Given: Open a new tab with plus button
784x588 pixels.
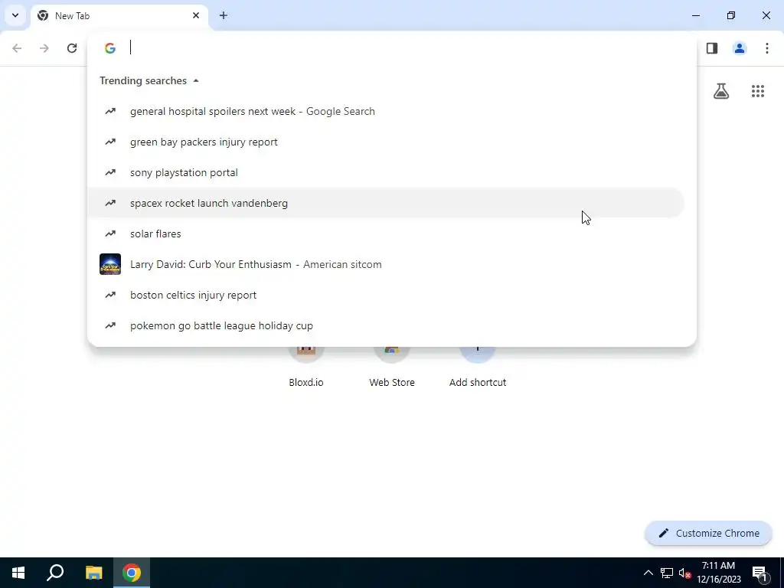Looking at the screenshot, I should click(x=224, y=15).
